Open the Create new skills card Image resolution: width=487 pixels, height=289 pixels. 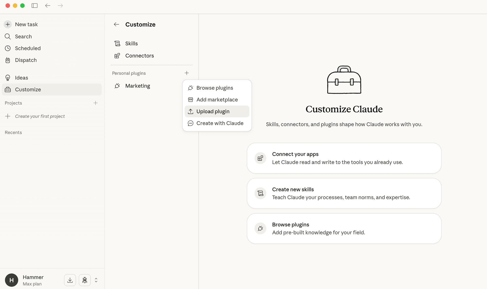click(x=344, y=194)
